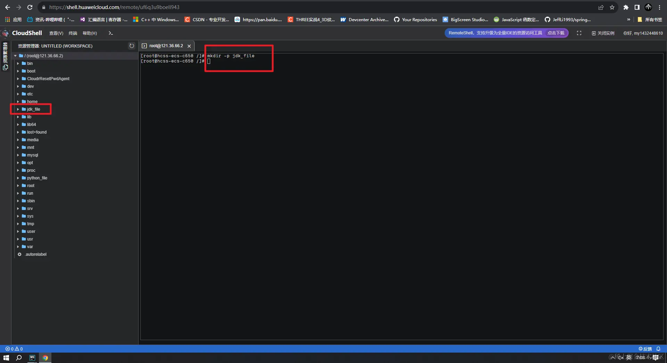Click the CloudShell logo icon

5,33
